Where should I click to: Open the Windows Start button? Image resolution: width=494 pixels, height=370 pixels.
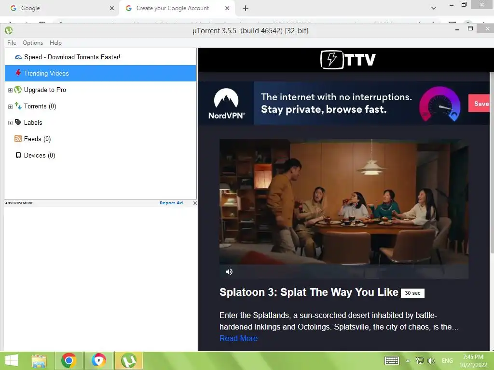pyautogui.click(x=12, y=360)
